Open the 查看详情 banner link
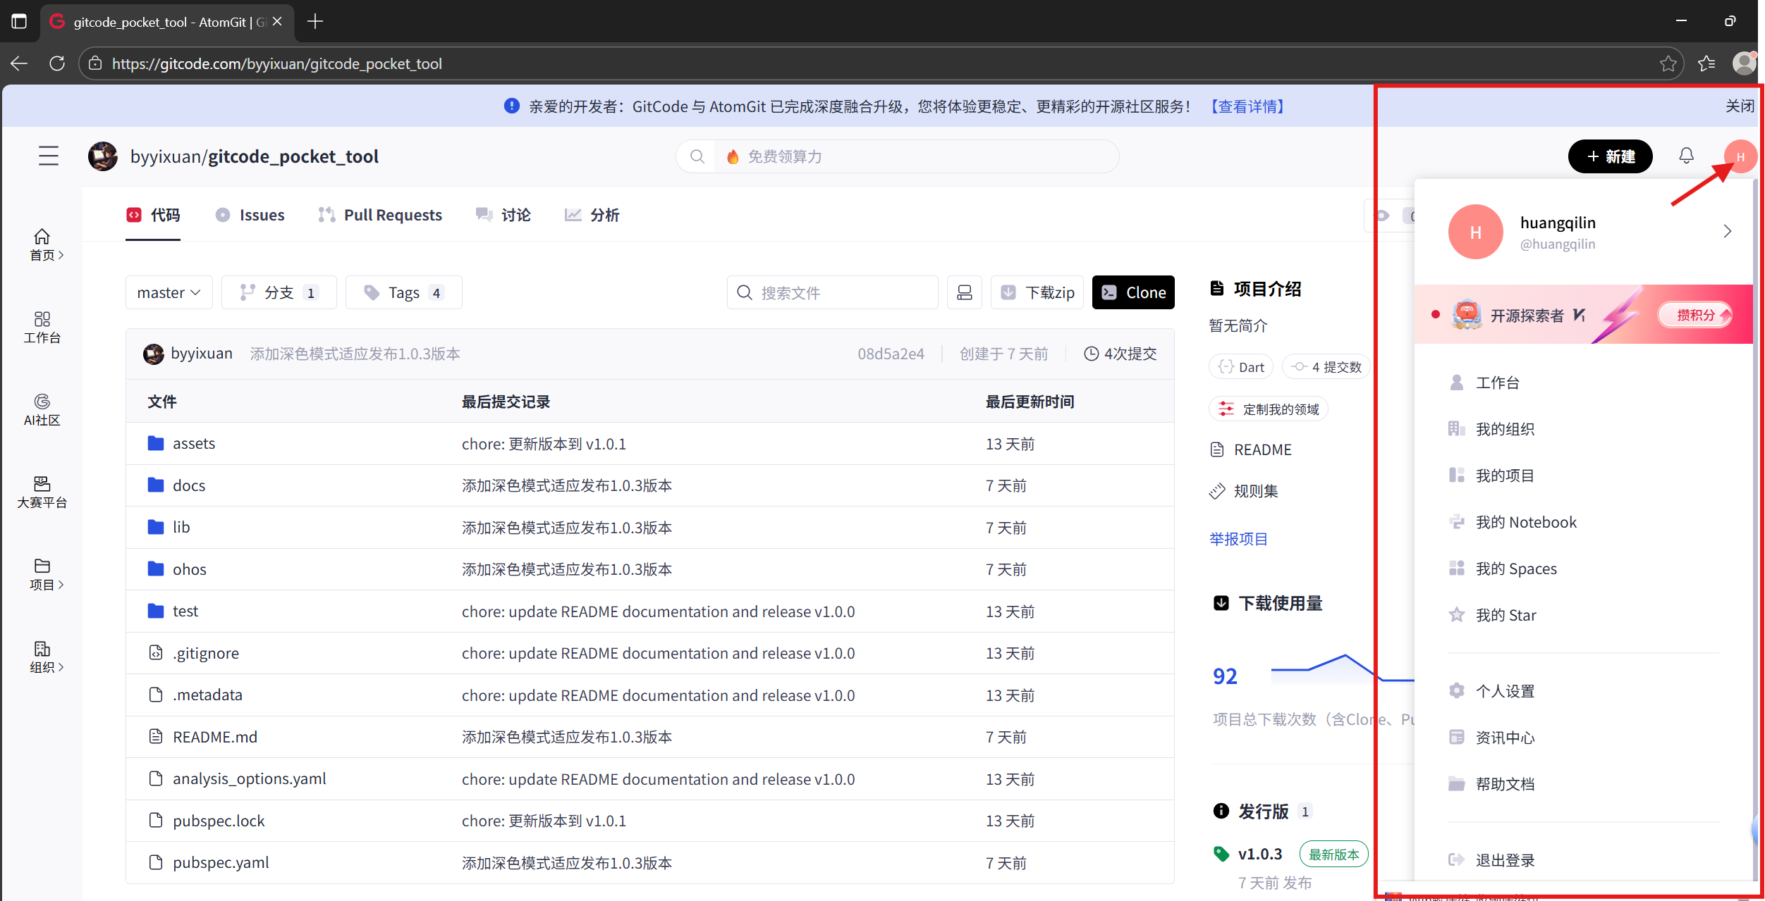 click(x=1248, y=106)
